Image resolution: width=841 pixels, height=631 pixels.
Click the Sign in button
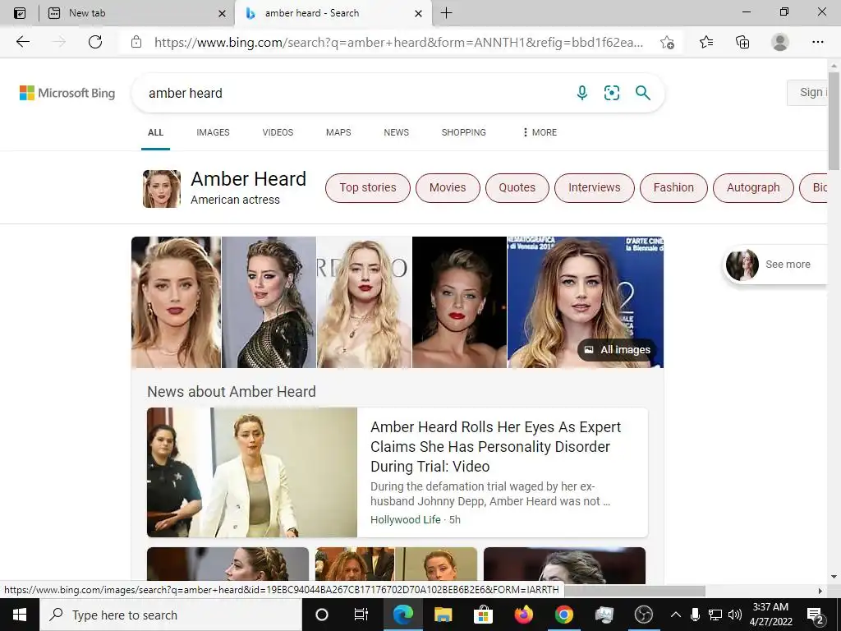[x=808, y=92]
